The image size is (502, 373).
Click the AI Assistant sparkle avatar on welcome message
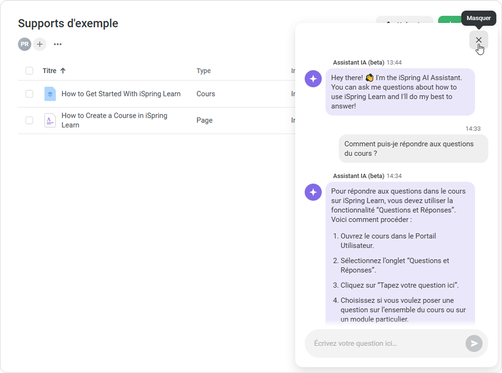313,78
